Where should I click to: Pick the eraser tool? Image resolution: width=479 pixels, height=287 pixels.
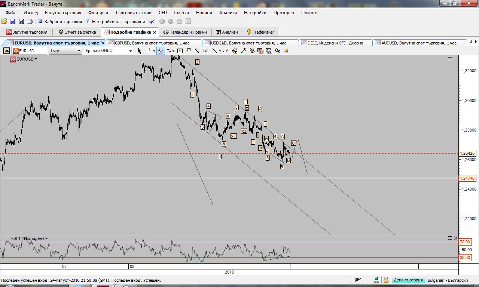[226, 51]
